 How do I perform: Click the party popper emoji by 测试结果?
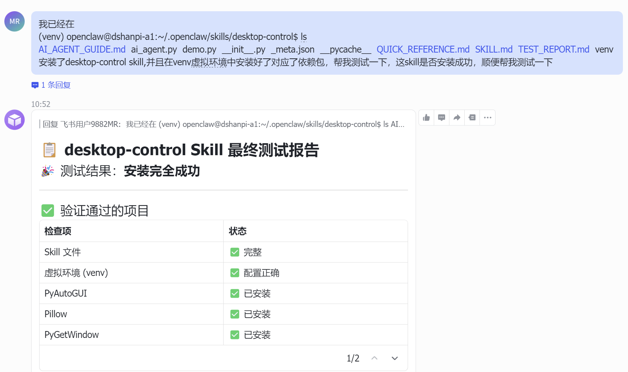tap(48, 171)
